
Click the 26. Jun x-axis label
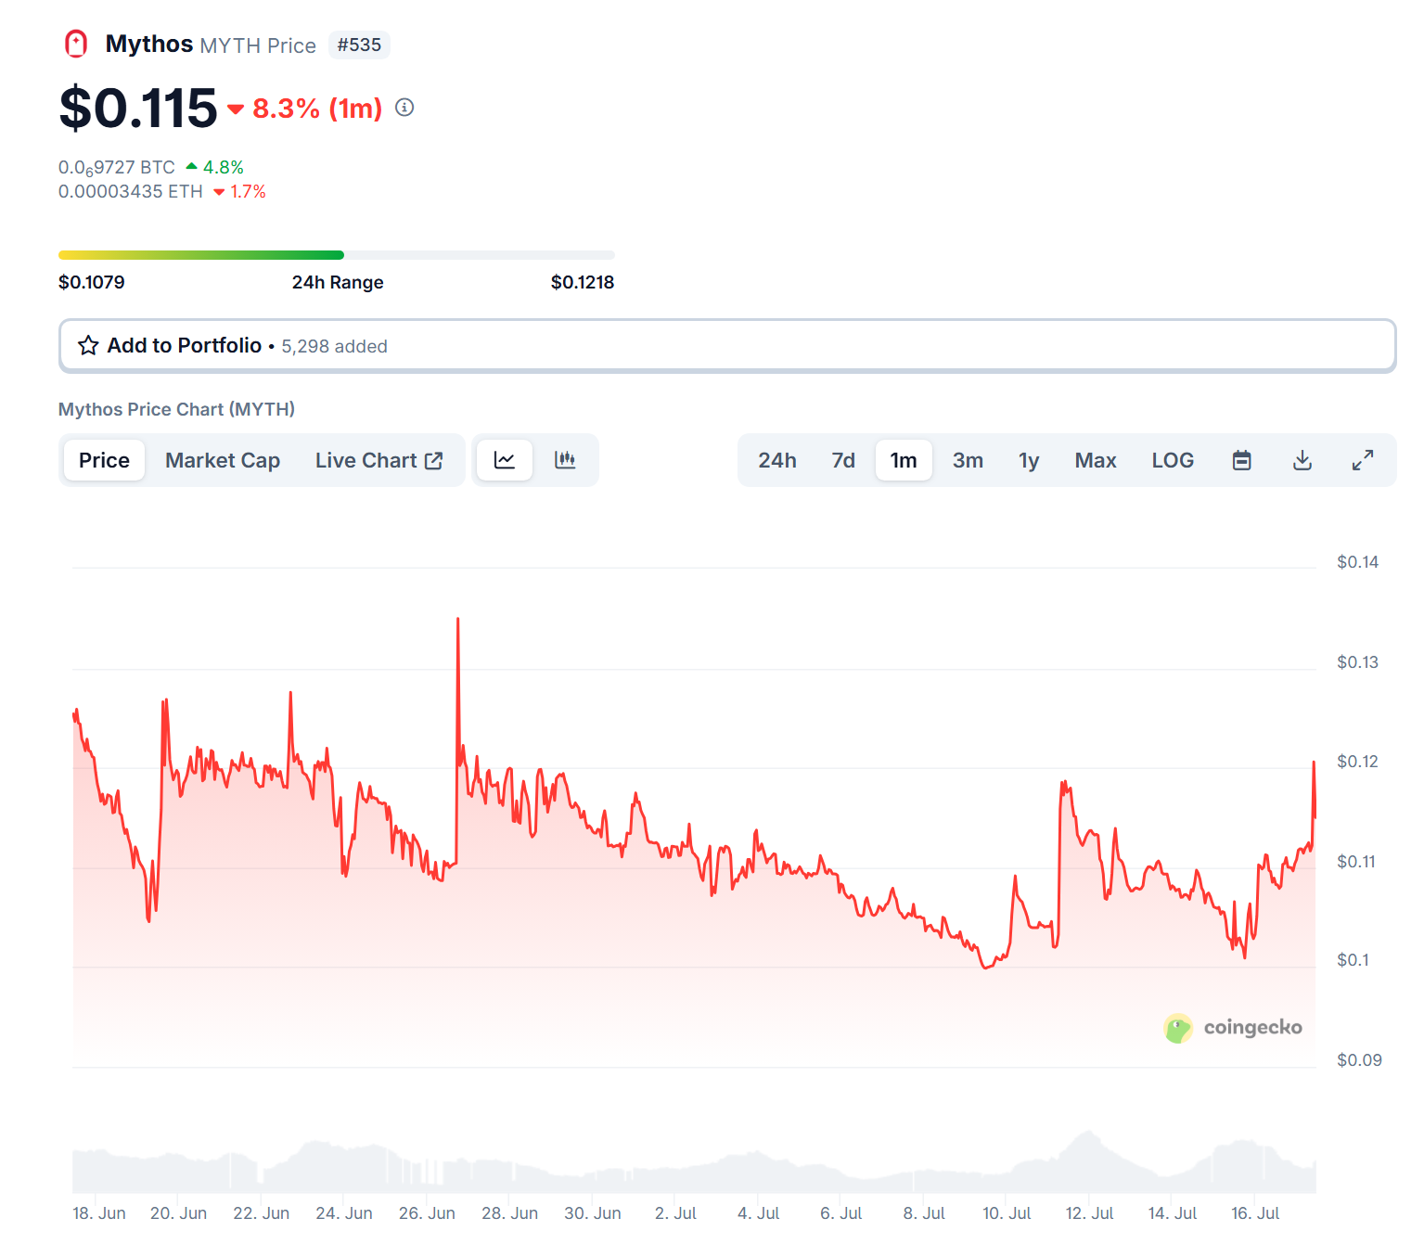click(x=427, y=1213)
